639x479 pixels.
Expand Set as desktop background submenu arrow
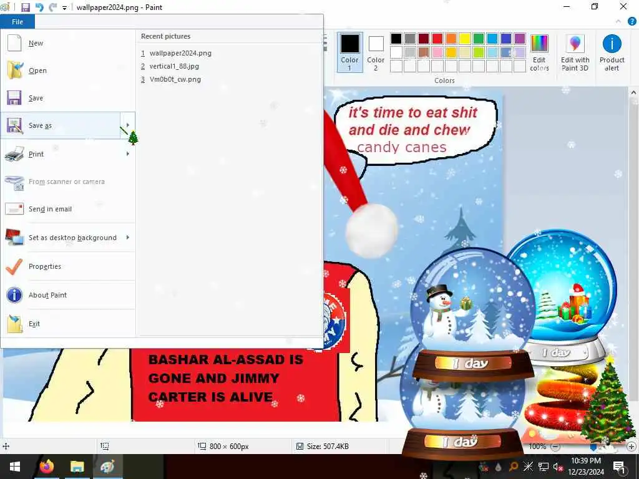127,237
